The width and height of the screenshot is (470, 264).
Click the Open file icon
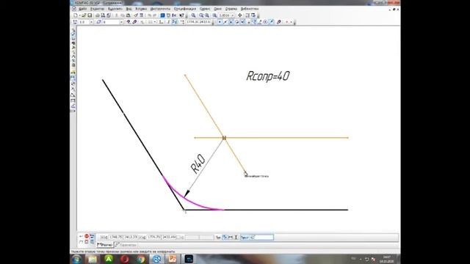click(x=84, y=15)
